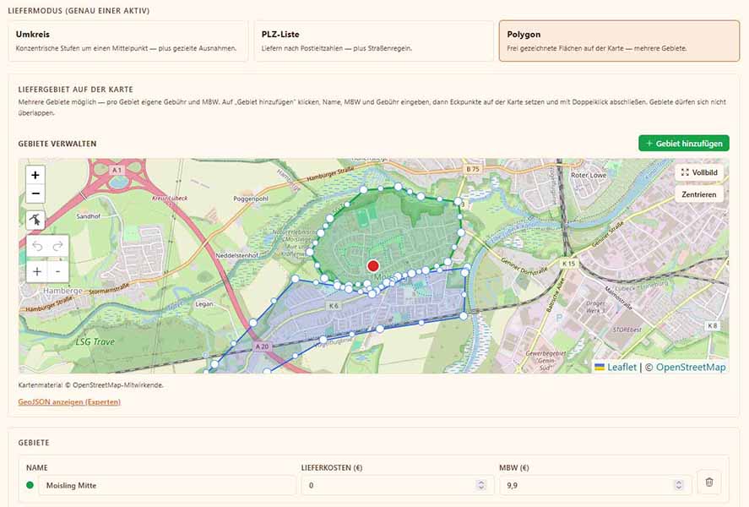Expand GeoJSON anzeigen (Experten) section

pos(69,402)
